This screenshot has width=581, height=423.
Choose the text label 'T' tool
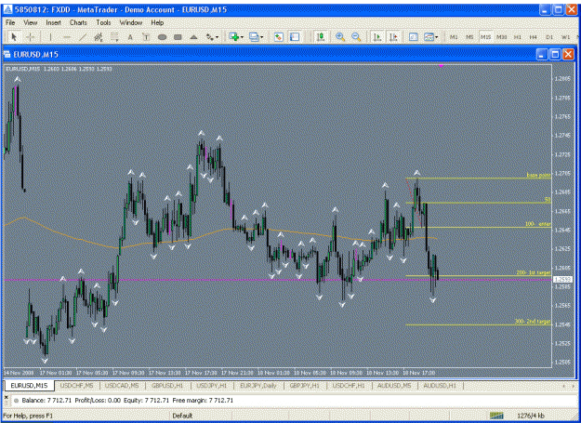point(146,37)
